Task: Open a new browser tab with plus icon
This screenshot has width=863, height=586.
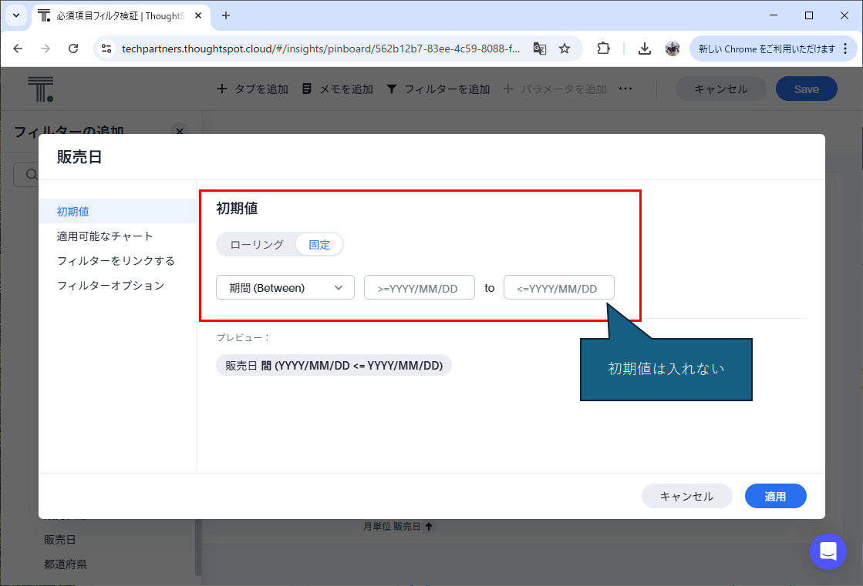Action: click(226, 15)
